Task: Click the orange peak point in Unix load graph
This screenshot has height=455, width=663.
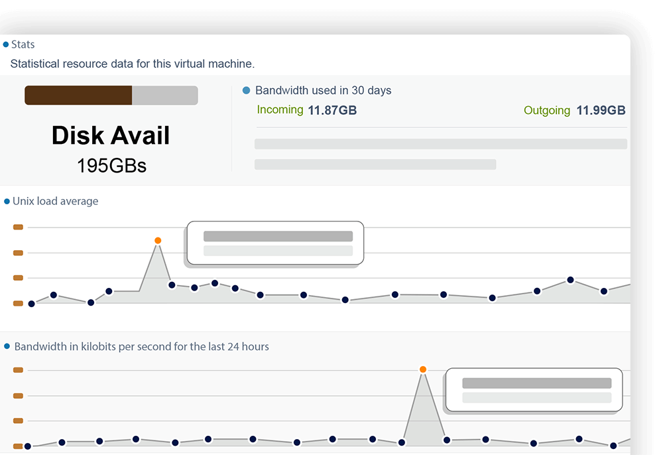Action: (158, 240)
